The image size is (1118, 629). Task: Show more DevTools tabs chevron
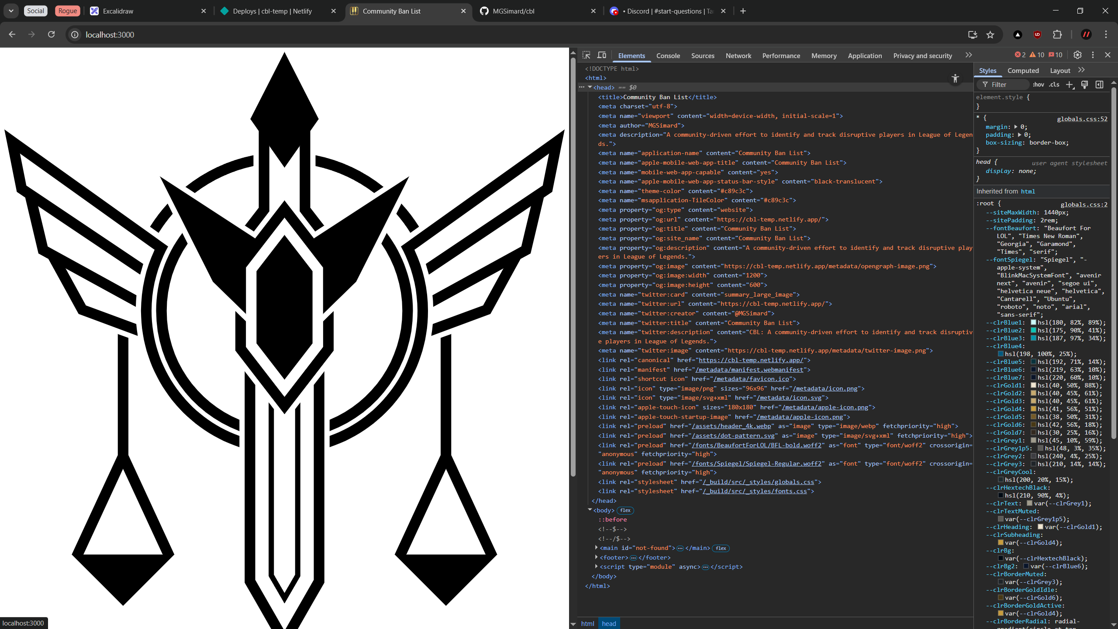pyautogui.click(x=969, y=55)
